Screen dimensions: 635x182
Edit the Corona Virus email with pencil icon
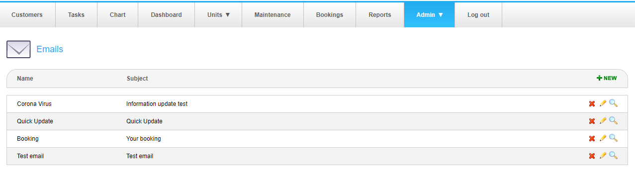click(x=603, y=103)
